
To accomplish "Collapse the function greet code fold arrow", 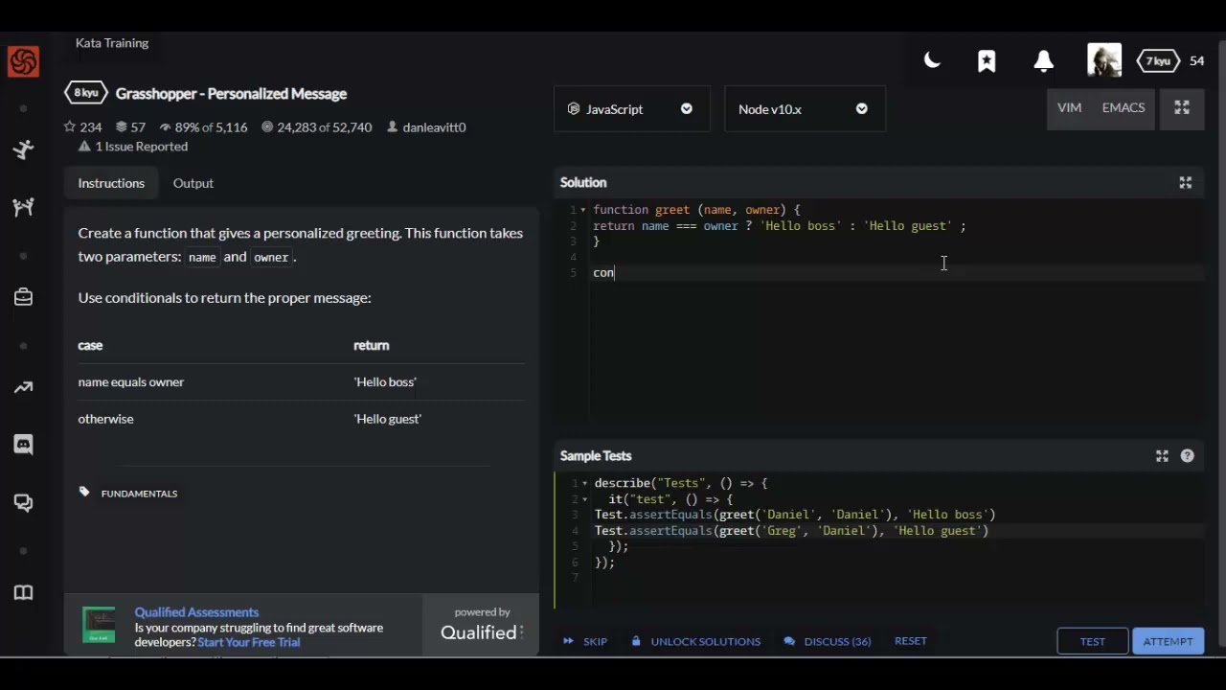I will (583, 210).
